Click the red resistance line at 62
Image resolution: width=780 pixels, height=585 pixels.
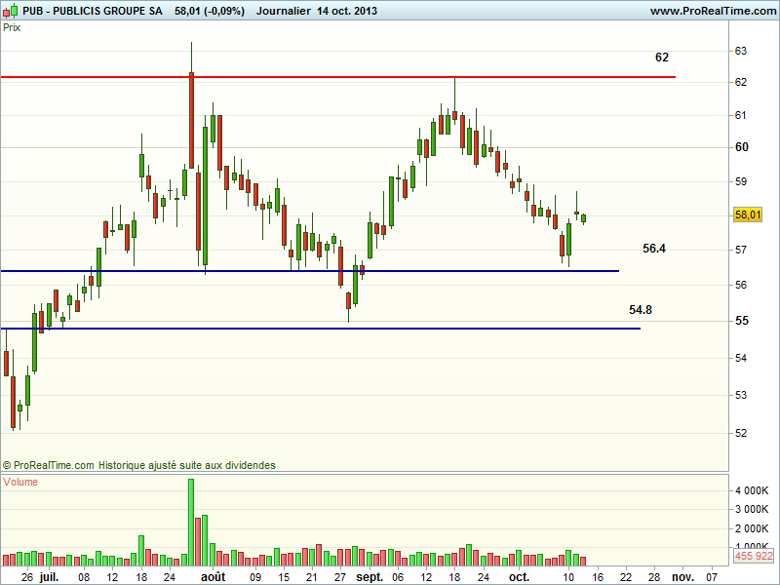[390, 76]
